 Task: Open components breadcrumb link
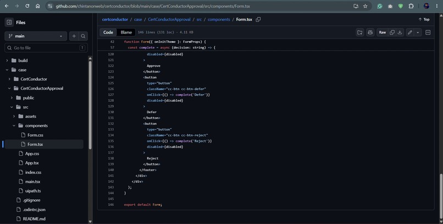coord(219,19)
